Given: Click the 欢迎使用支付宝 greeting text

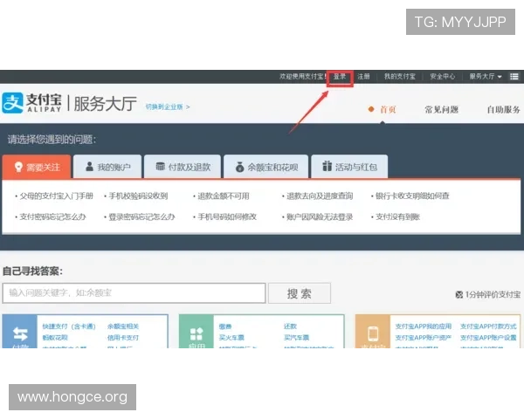Looking at the screenshot, I should tap(303, 77).
